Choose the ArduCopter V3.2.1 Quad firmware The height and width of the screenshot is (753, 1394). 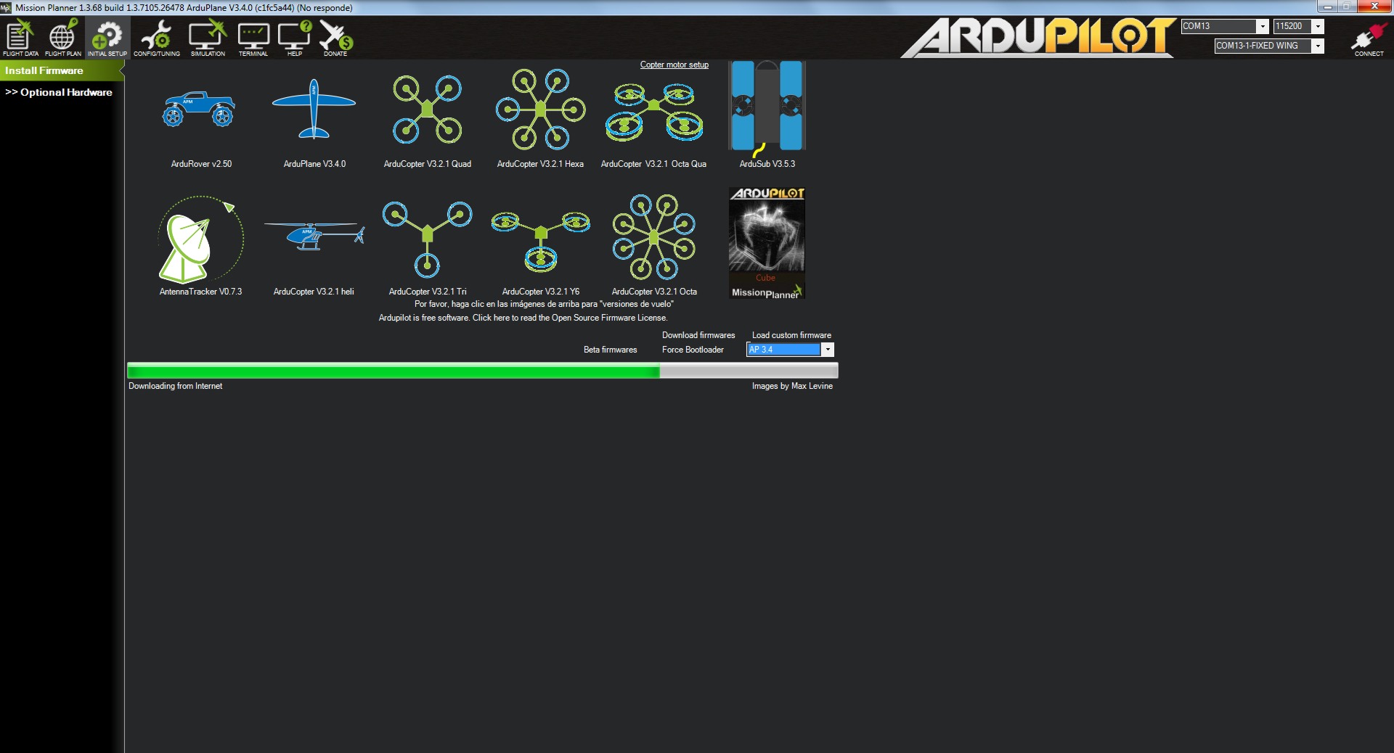pyautogui.click(x=427, y=110)
